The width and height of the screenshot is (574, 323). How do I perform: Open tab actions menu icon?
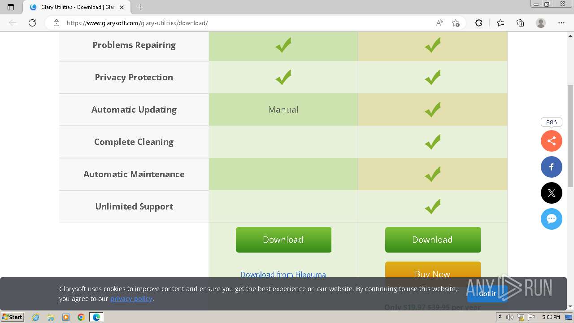11,7
